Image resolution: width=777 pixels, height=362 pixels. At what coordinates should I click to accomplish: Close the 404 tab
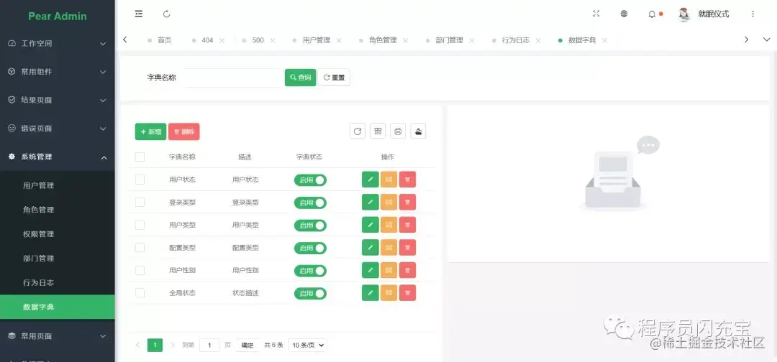222,40
